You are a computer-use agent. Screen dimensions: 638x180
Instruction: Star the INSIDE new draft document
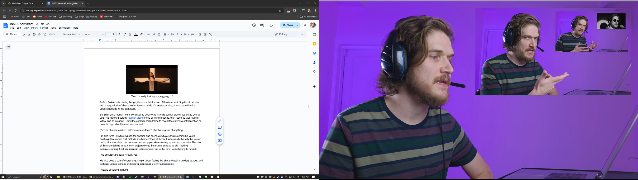click(37, 24)
